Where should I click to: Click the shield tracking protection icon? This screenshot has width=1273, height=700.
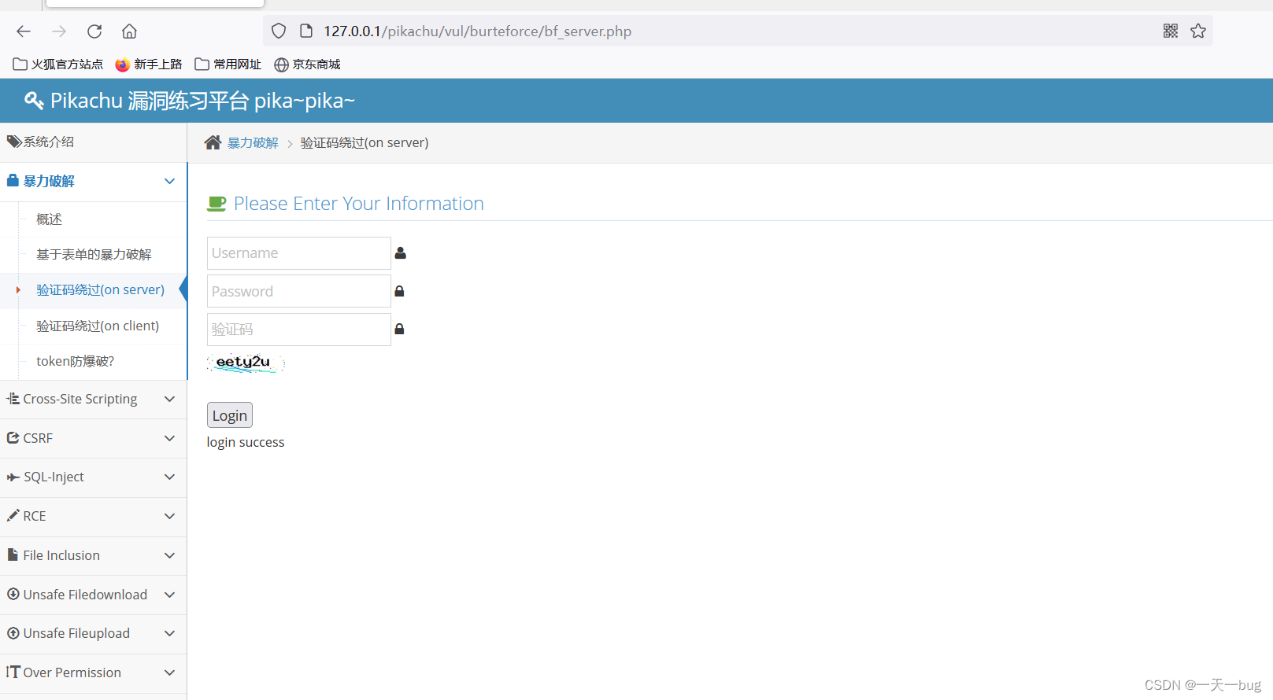click(x=279, y=31)
